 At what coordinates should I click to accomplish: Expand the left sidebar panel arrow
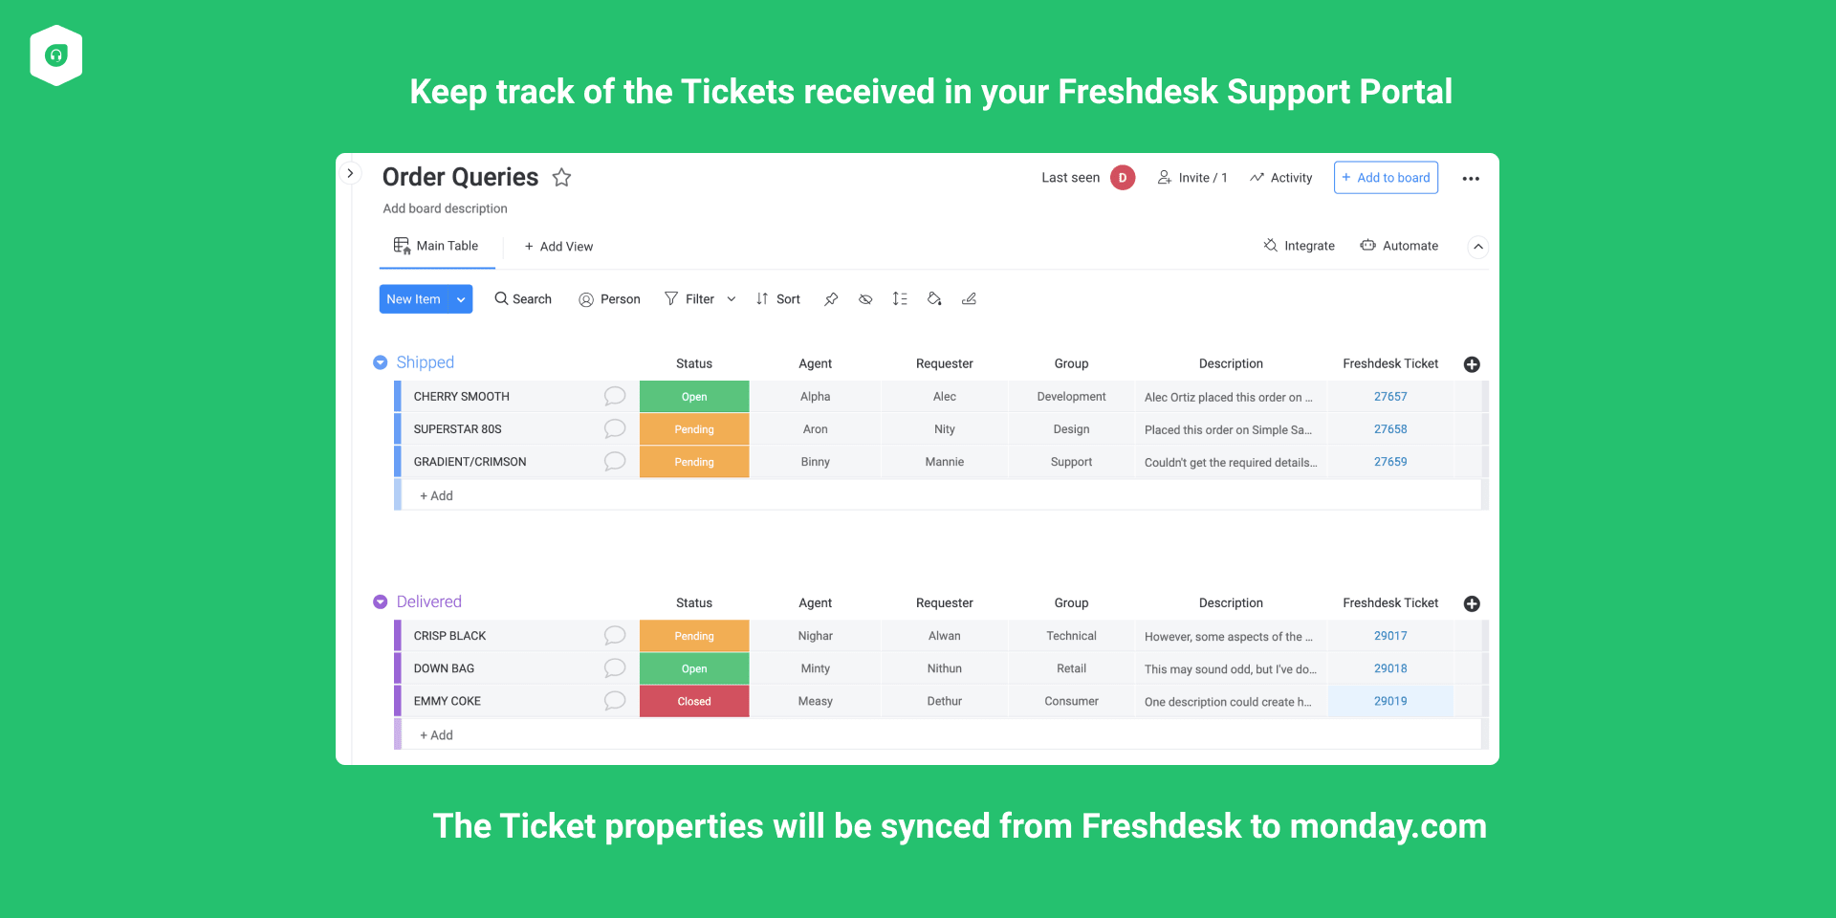point(350,173)
